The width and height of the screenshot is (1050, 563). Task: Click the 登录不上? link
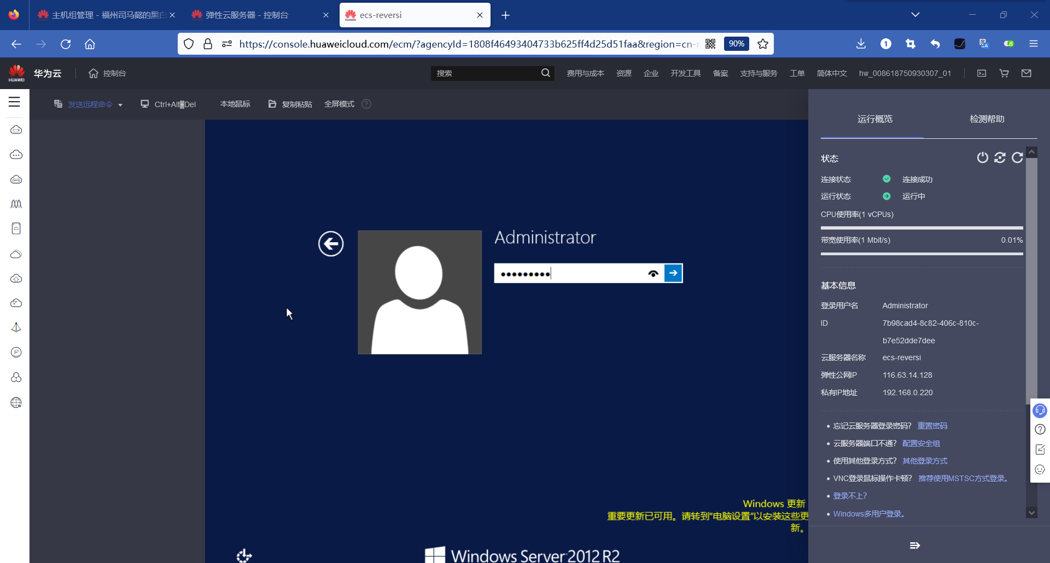(x=850, y=496)
